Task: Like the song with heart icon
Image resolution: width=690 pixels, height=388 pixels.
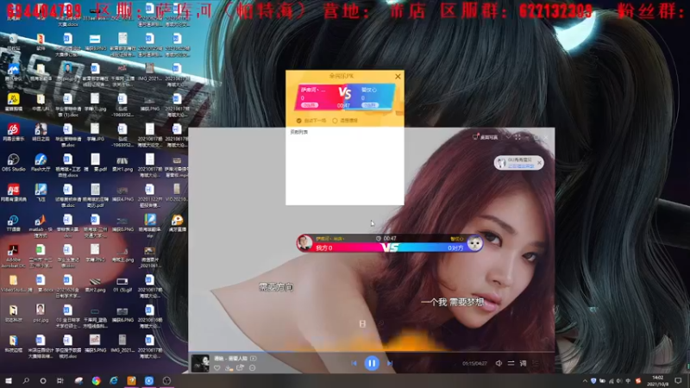Action: [217, 368]
